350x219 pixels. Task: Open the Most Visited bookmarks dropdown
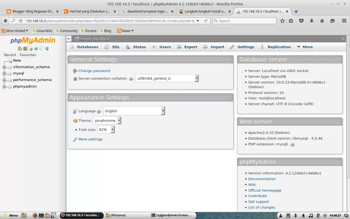[15, 31]
